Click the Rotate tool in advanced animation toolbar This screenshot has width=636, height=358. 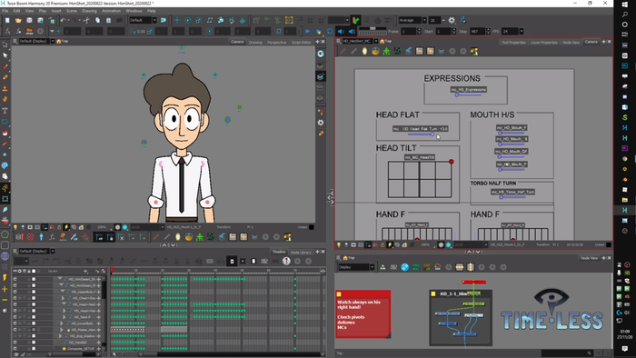[x=188, y=20]
